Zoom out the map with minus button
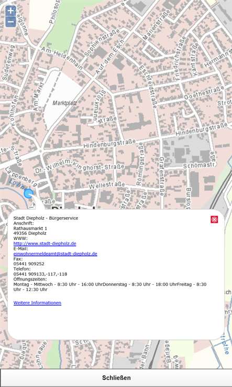This screenshot has height=387, width=232. click(x=11, y=22)
